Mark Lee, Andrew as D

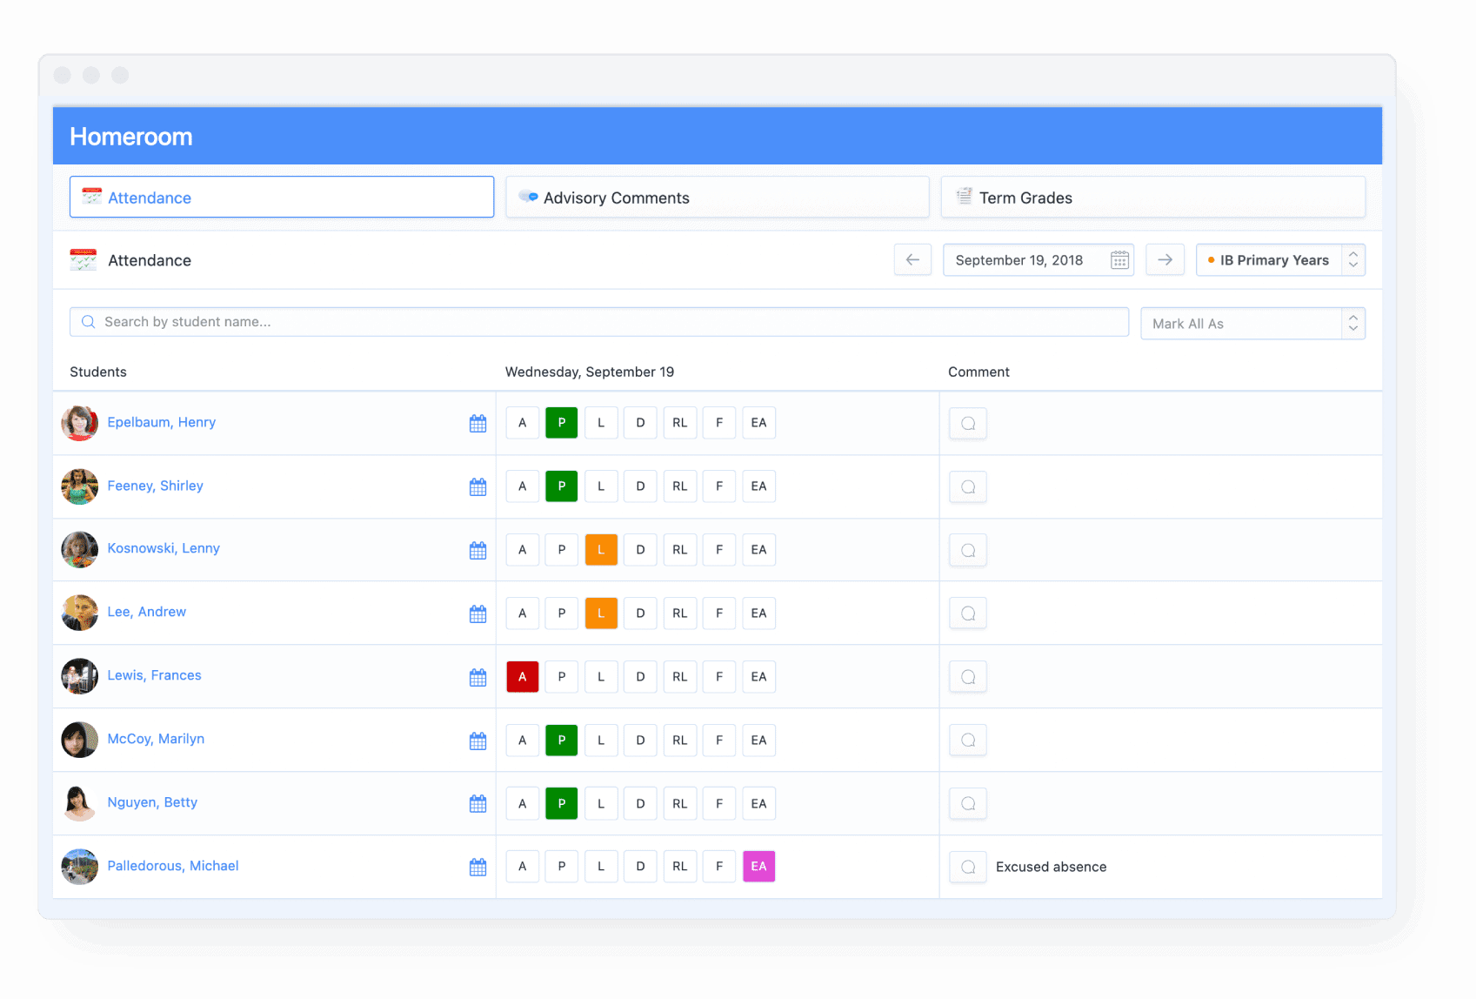640,613
